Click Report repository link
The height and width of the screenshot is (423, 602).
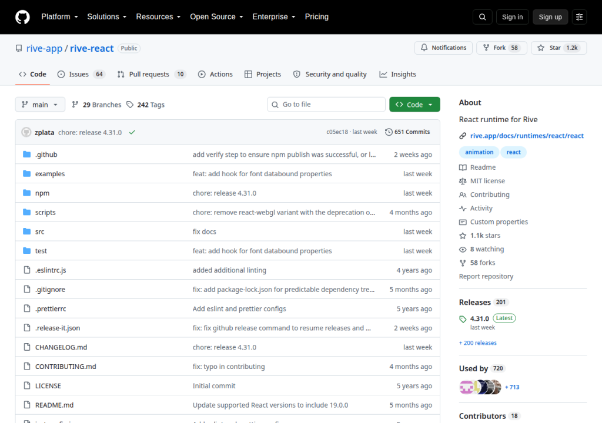point(486,276)
